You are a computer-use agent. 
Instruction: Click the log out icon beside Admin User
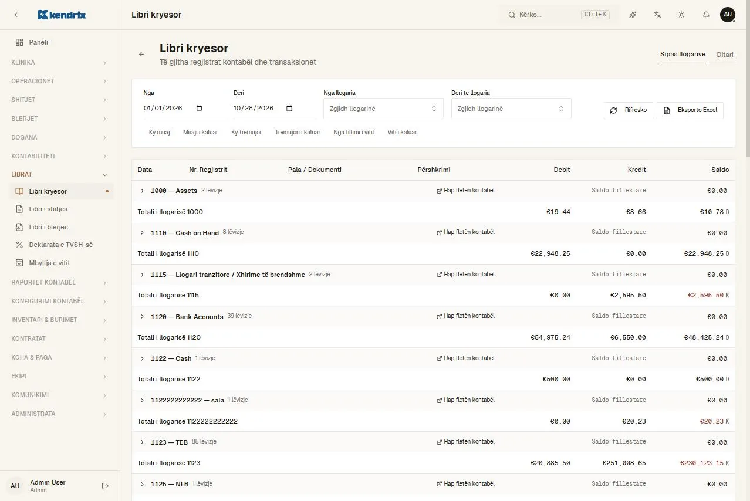(106, 486)
